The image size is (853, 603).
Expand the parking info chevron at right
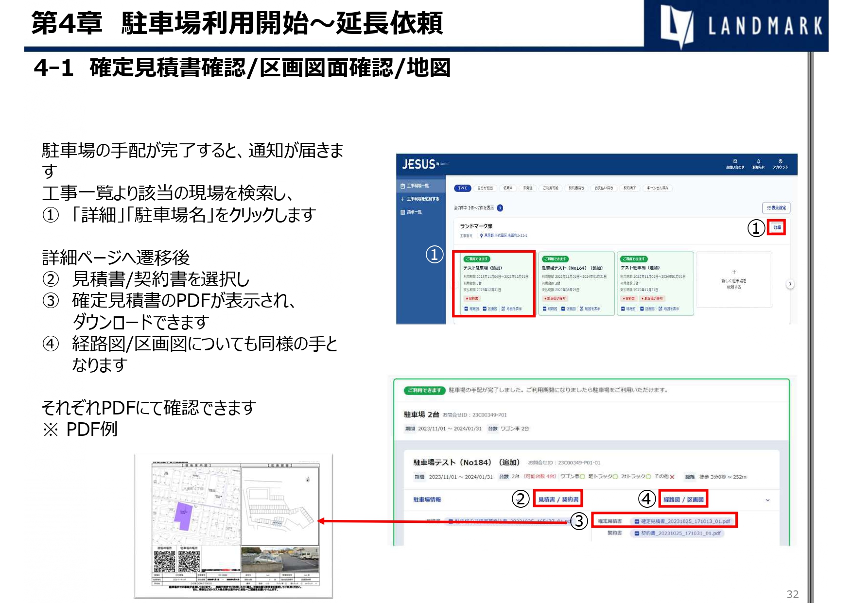[x=767, y=500]
